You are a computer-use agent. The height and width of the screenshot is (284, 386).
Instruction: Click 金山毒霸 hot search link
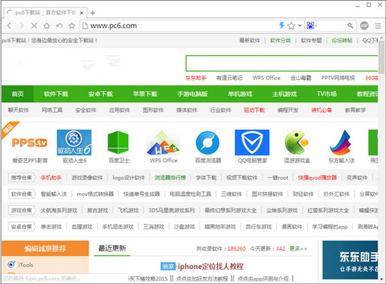click(301, 78)
